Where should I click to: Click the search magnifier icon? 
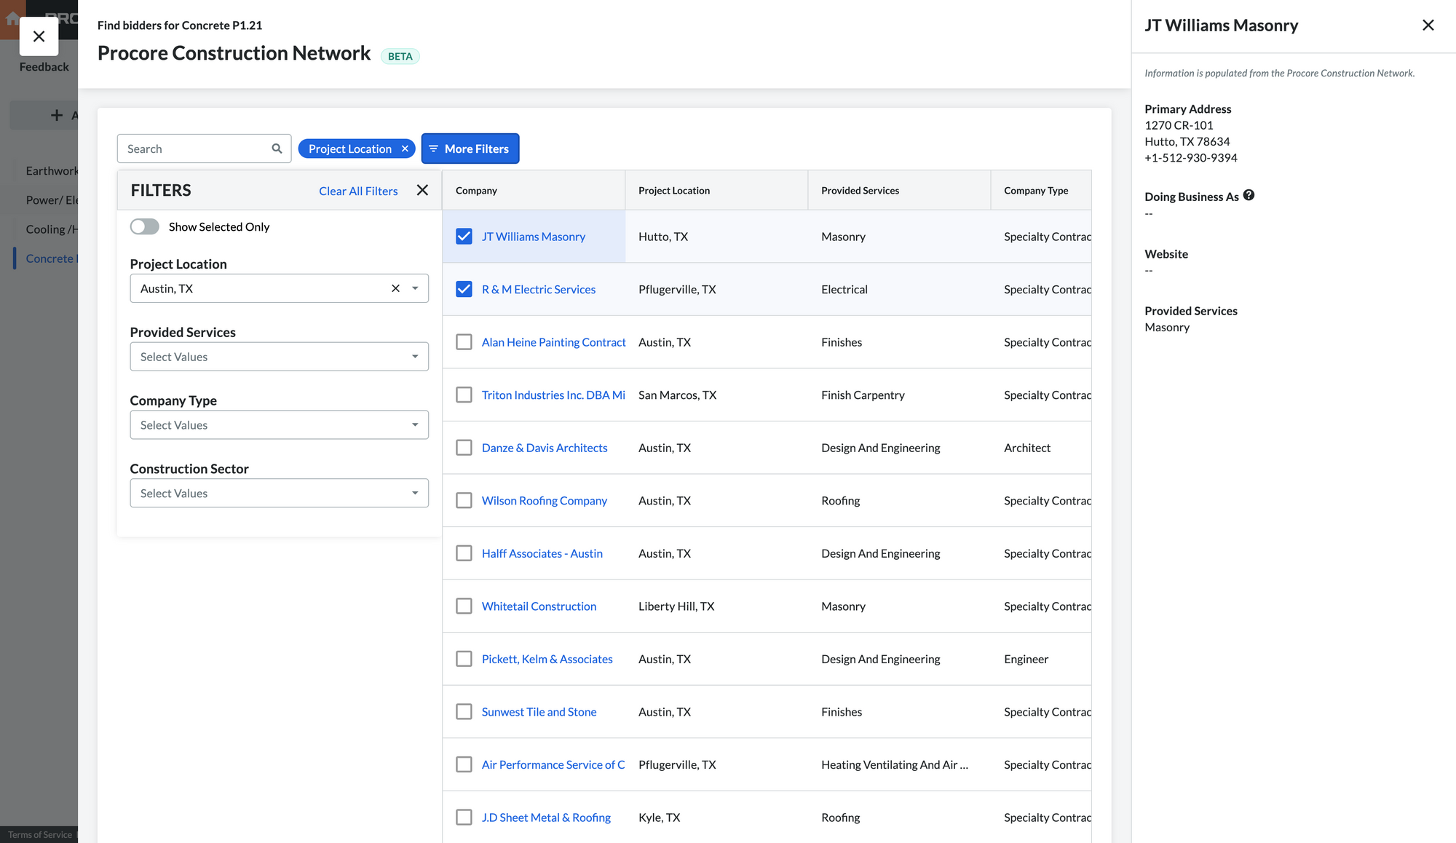pos(277,149)
